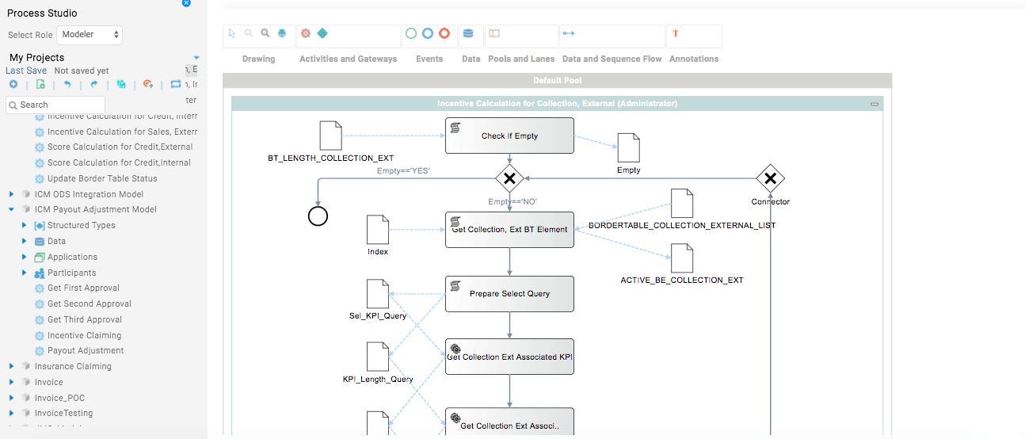
Task: Expand the Participants node
Action: pyautogui.click(x=25, y=273)
